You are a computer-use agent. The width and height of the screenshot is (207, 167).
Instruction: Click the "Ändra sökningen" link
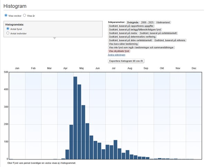tap(116, 55)
